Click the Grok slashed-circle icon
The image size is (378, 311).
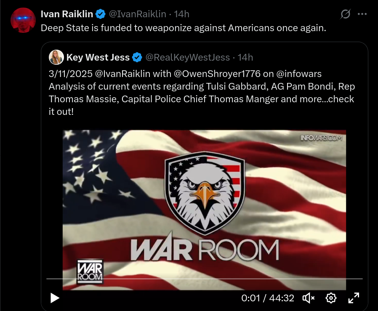(345, 14)
